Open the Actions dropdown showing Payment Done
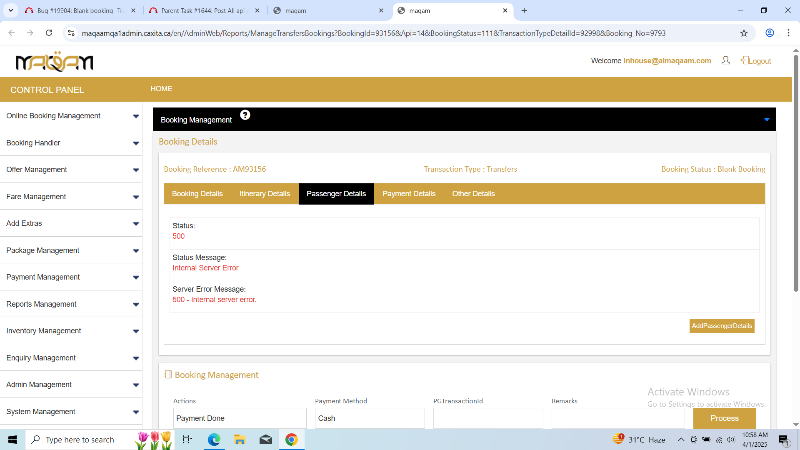Screen dimensions: 800x450 click(x=240, y=418)
